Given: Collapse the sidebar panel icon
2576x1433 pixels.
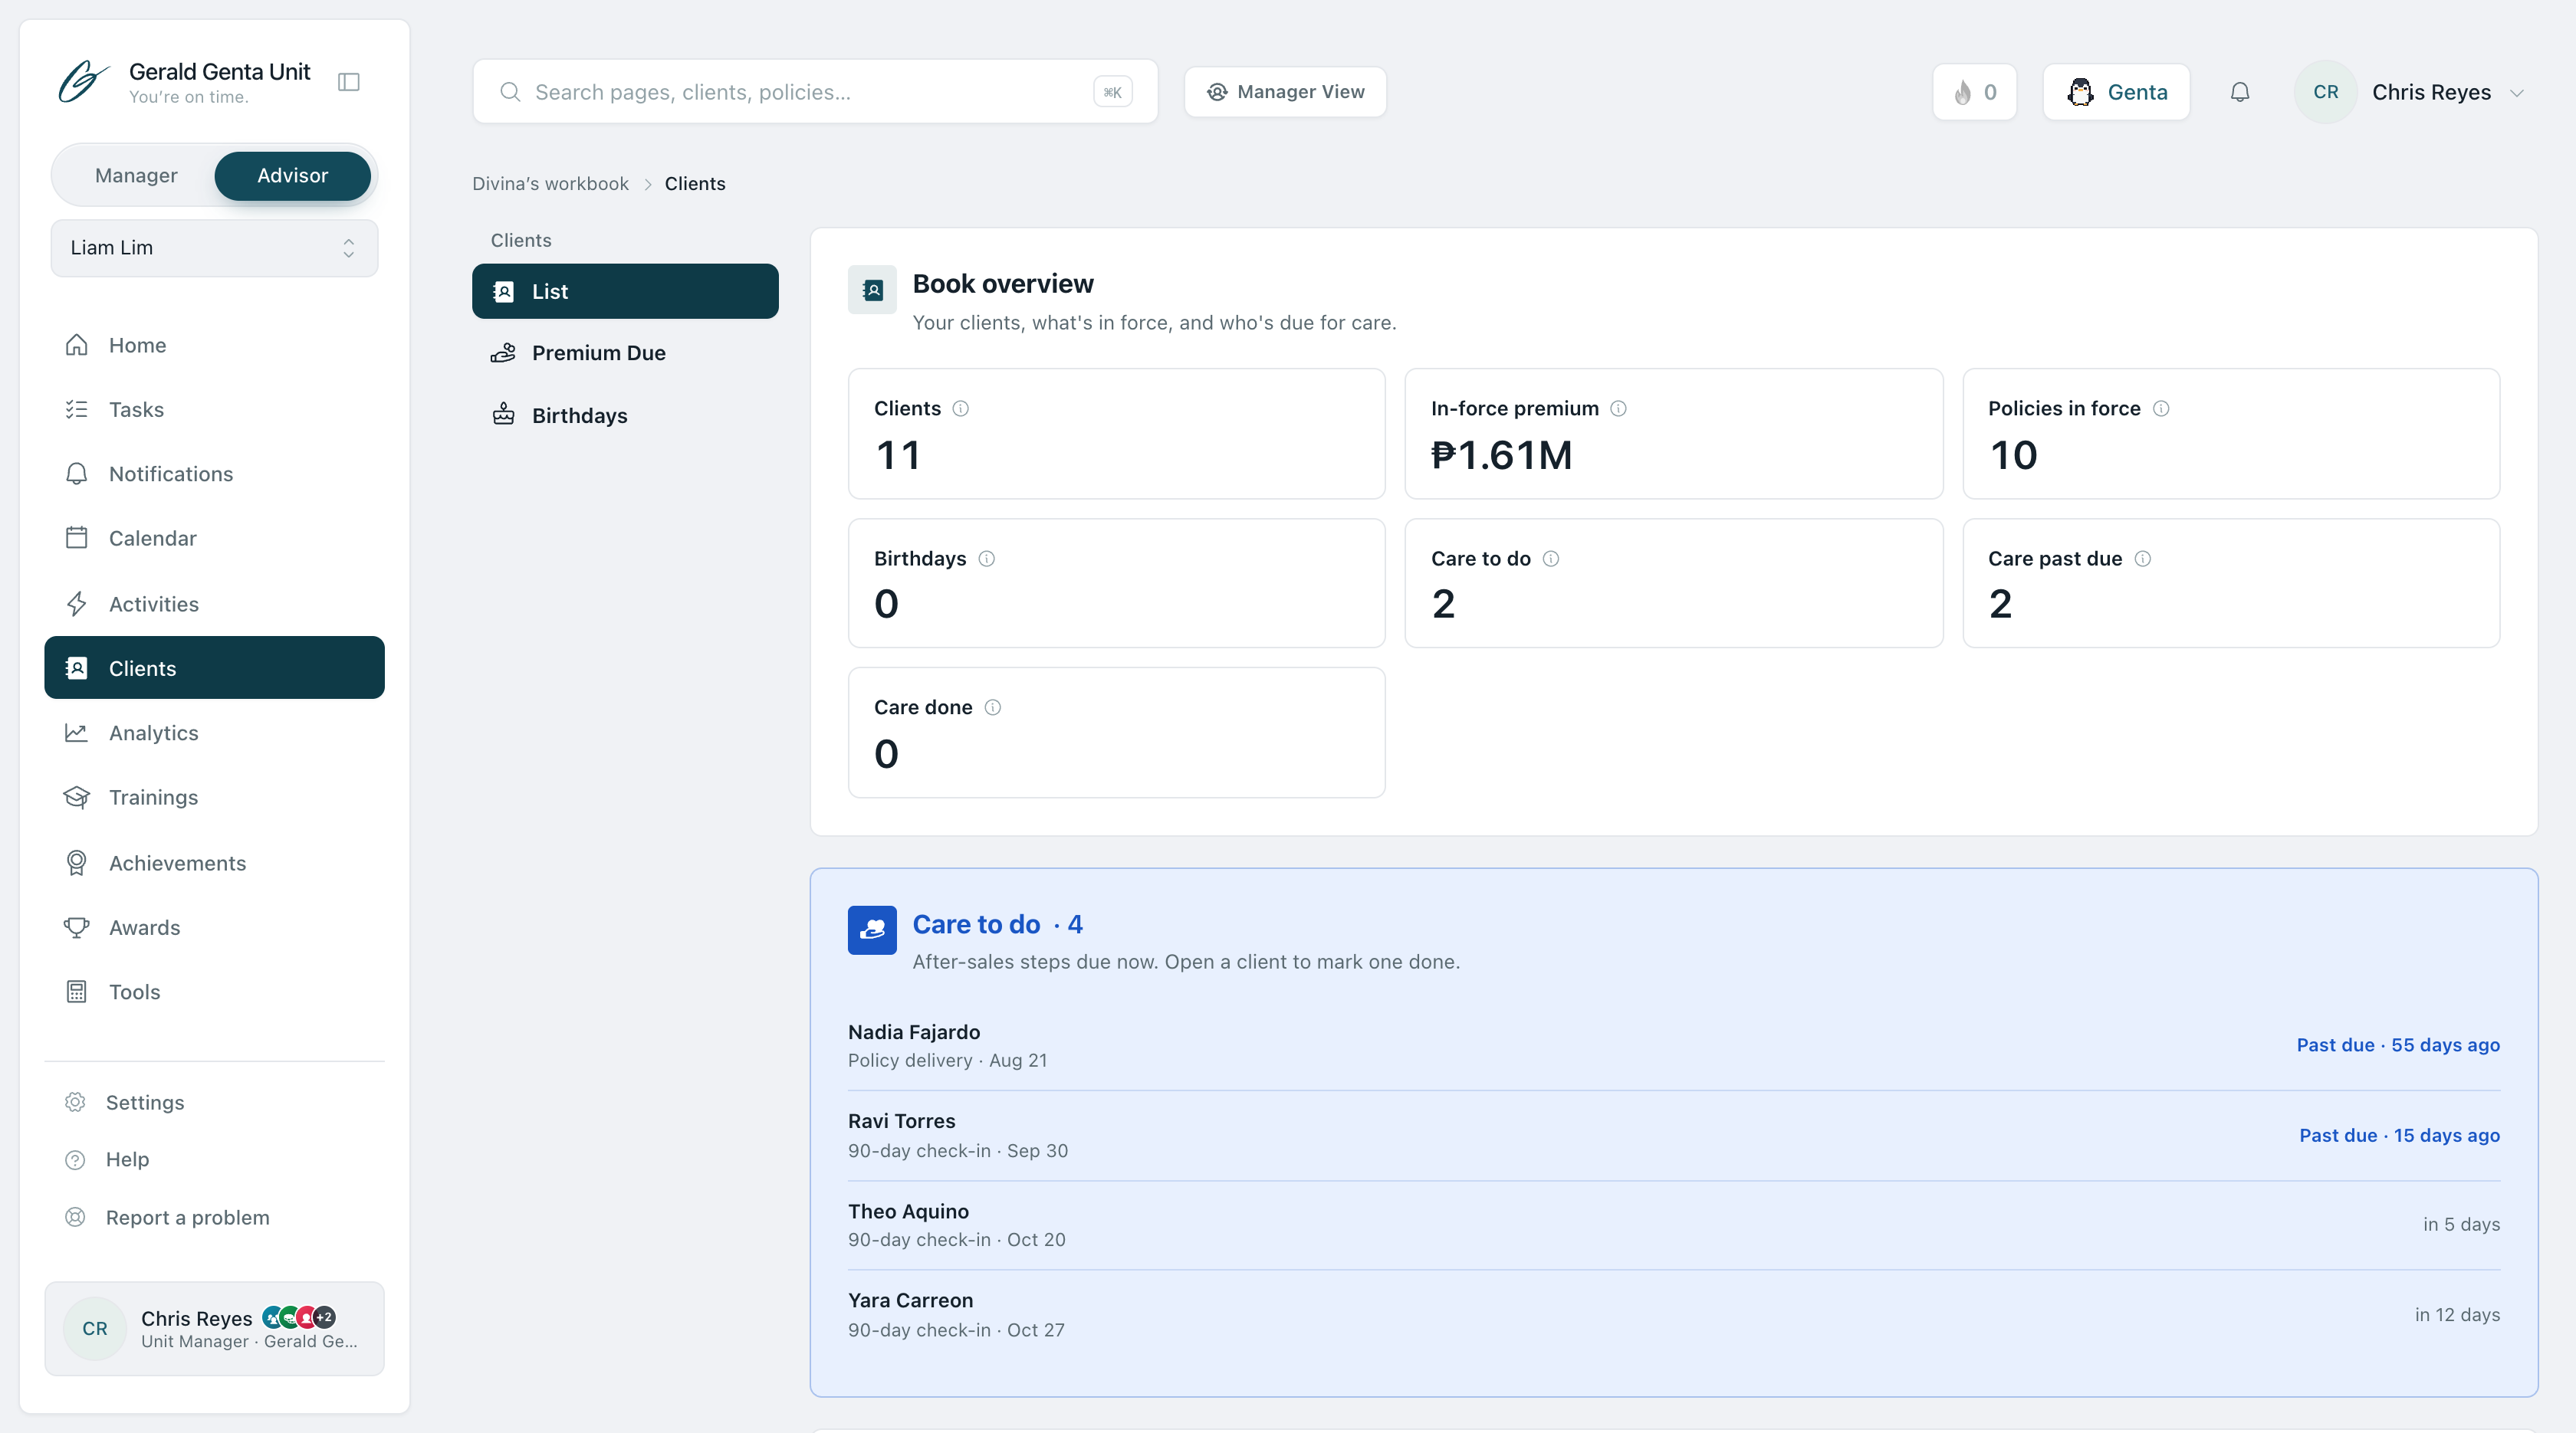Looking at the screenshot, I should (x=348, y=82).
